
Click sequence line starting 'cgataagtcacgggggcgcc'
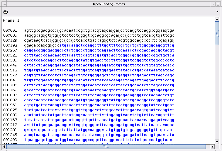tap(99, 40)
